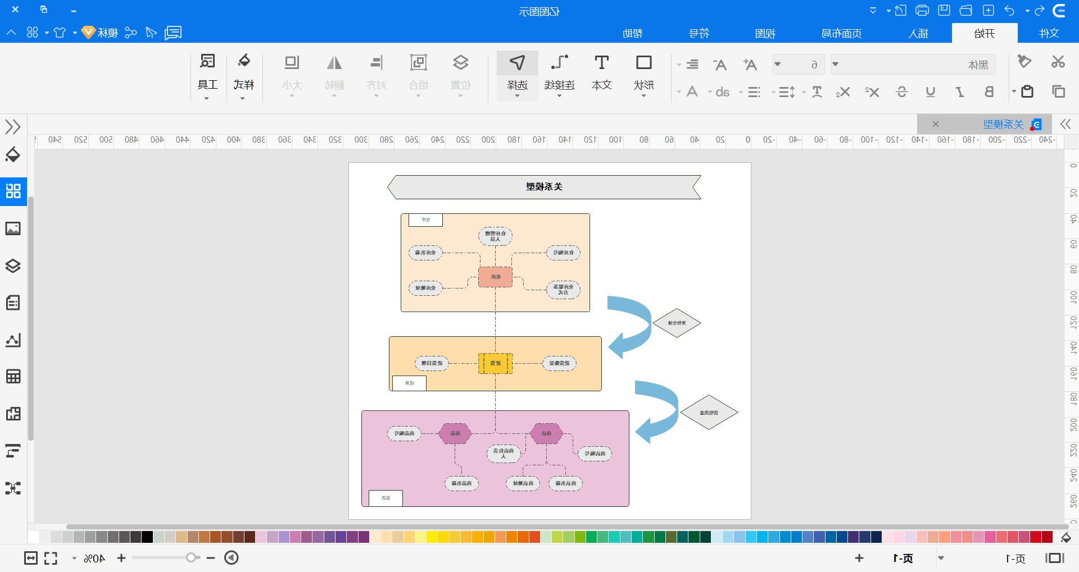The width and height of the screenshot is (1079, 572).
Task: Toggle Italic formatting
Action: [x=960, y=92]
